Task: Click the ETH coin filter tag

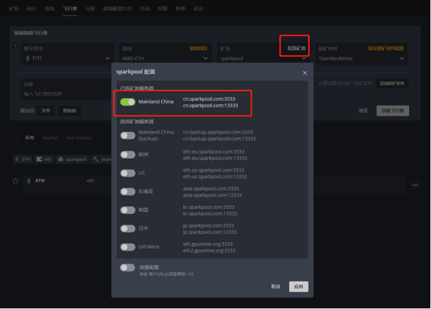Action: pyautogui.click(x=23, y=159)
